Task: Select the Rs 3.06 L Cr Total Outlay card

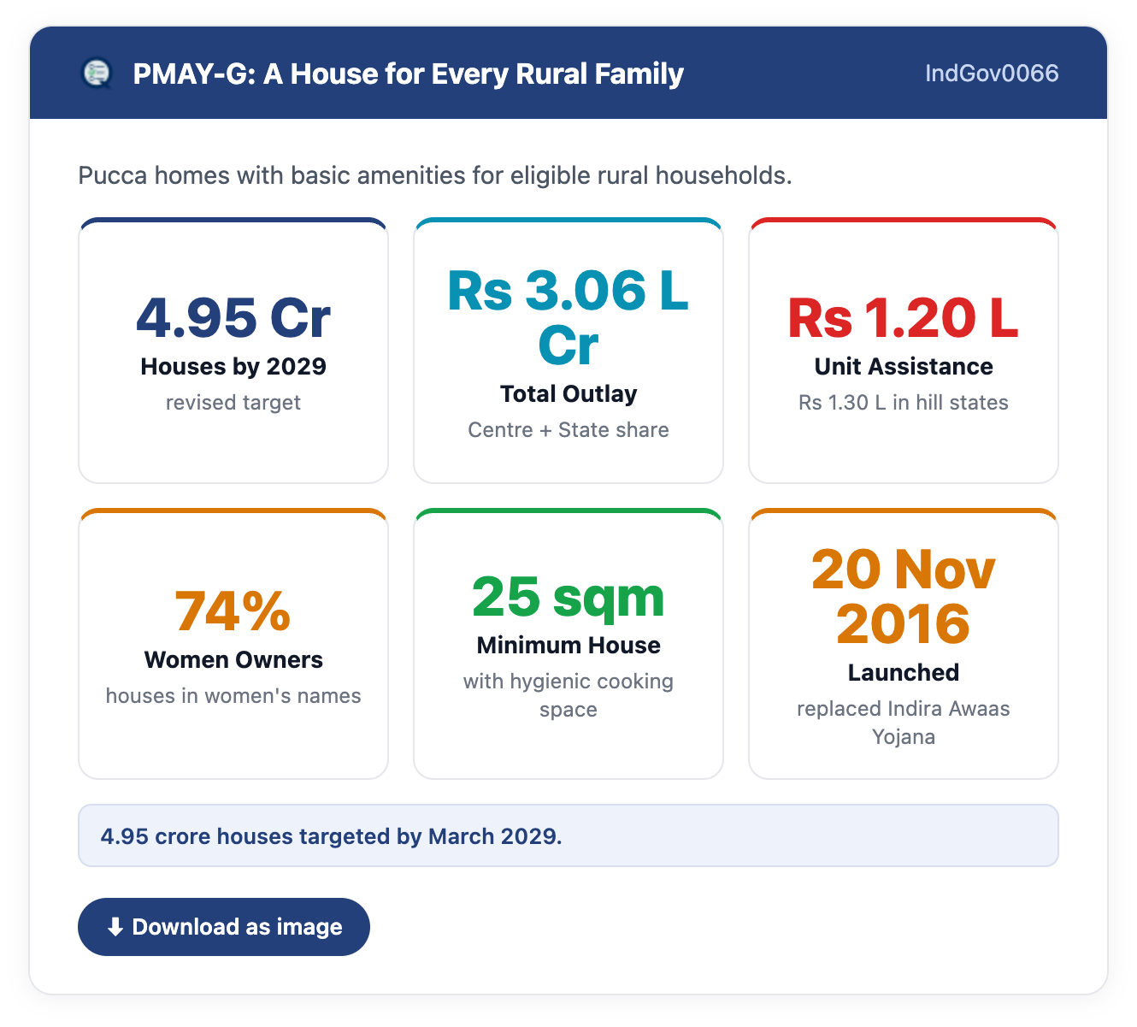Action: (568, 351)
